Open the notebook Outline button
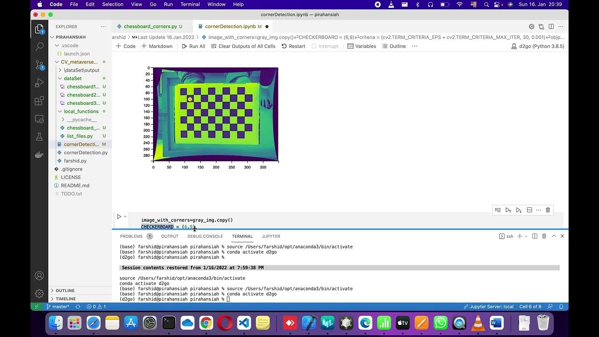Viewport: 599px width, 337px height. 394,46
